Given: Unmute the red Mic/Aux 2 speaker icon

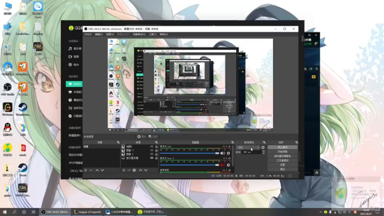Looking at the screenshot, I should (222, 165).
